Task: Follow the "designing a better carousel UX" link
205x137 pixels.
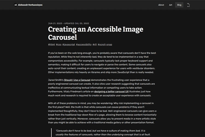Action: (111, 92)
